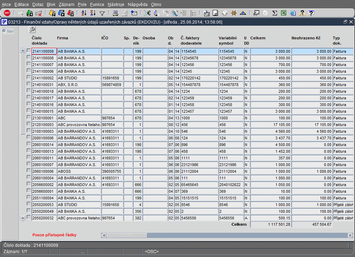The image size is (355, 257).
Task: Sort records descending with Z-A icon
Action: click(x=93, y=13)
